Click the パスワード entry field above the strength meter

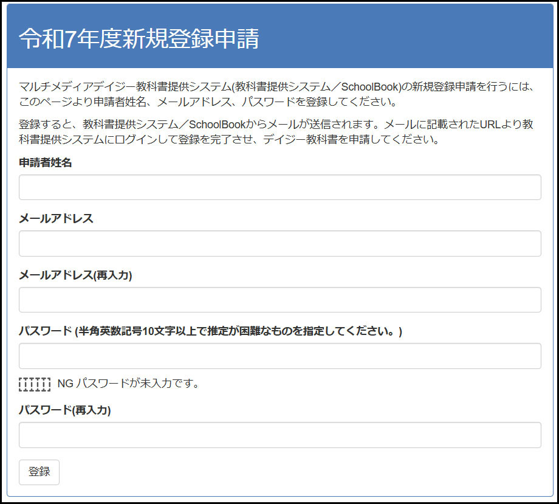[279, 356]
